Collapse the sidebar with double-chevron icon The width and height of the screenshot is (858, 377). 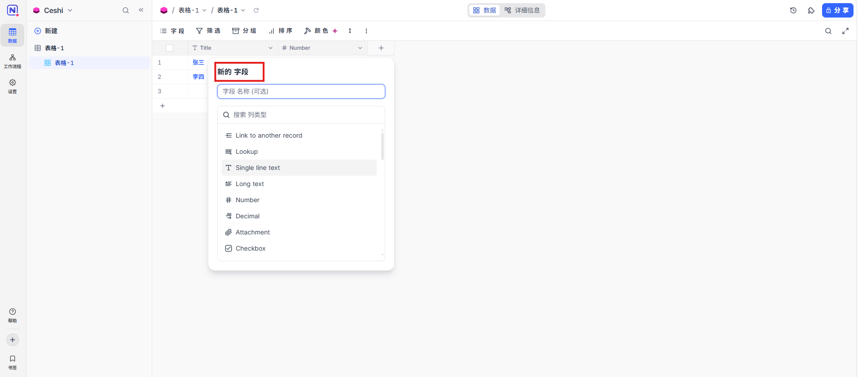tap(141, 10)
